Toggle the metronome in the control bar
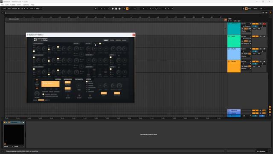Image resolution: width=273 pixels, height=154 pixels. tap(32, 9)
